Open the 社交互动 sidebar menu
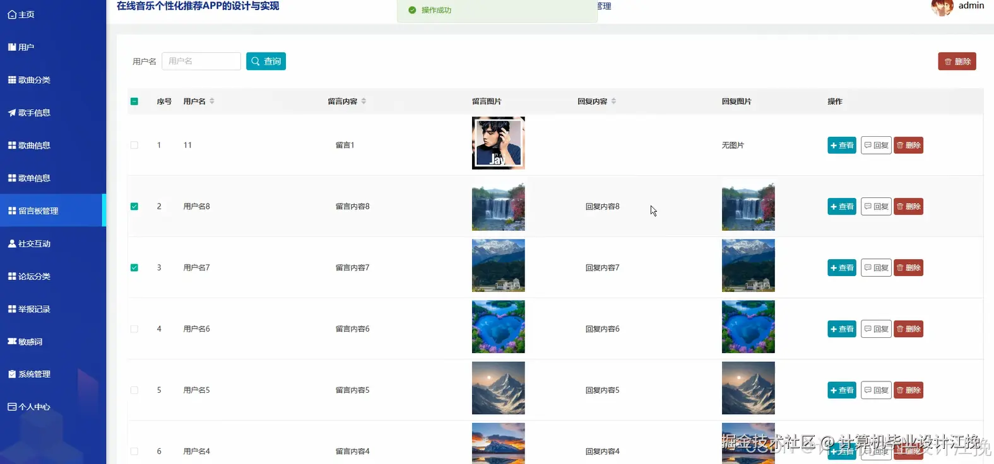 pyautogui.click(x=53, y=243)
